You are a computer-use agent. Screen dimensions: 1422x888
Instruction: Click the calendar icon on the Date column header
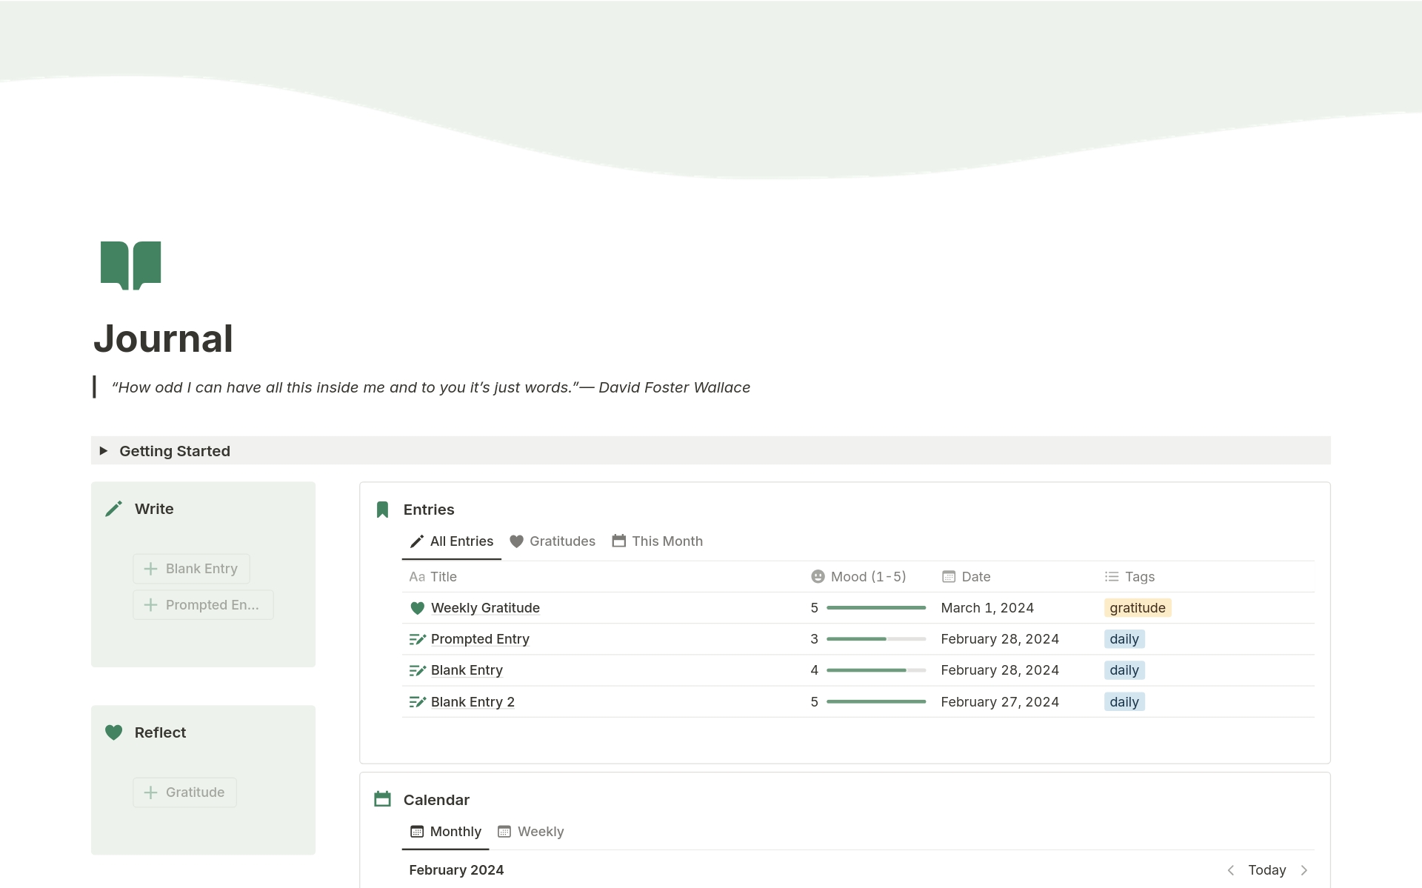(948, 576)
